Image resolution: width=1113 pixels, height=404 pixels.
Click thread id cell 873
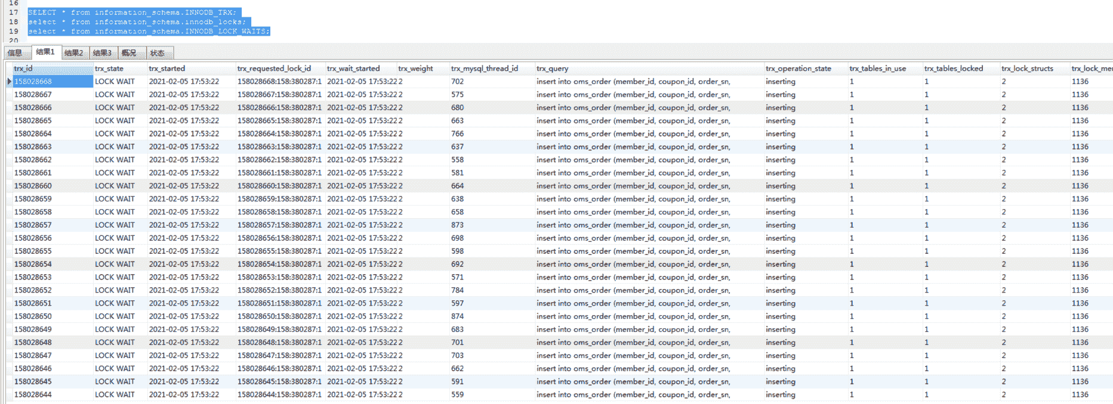point(492,225)
